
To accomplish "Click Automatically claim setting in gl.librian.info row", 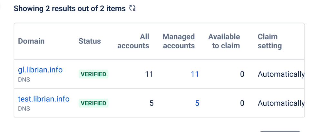I will (x=281, y=74).
